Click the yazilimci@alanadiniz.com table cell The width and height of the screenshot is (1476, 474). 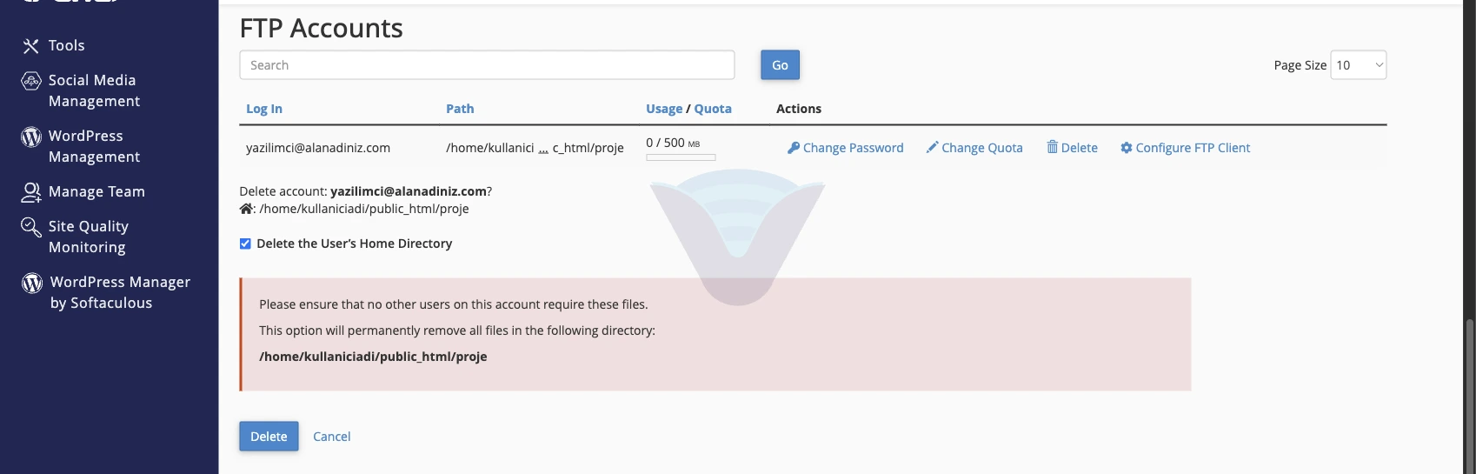point(318,148)
